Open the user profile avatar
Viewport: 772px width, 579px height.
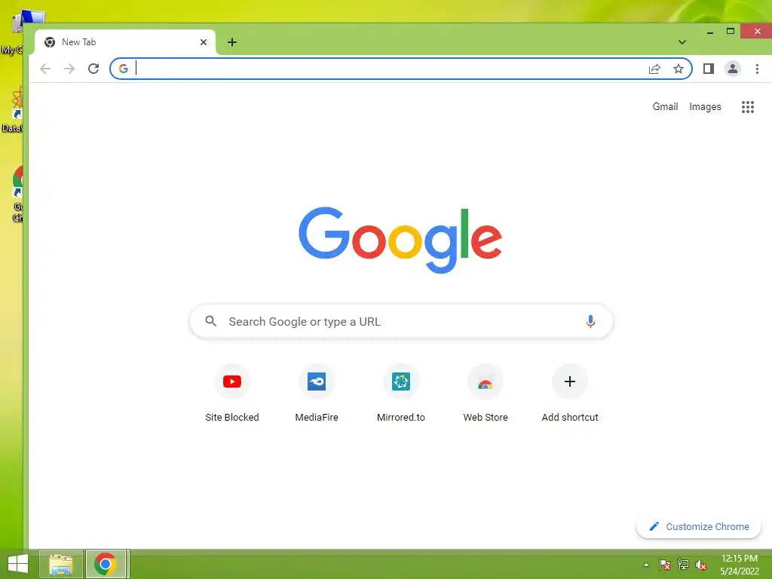pyautogui.click(x=733, y=69)
